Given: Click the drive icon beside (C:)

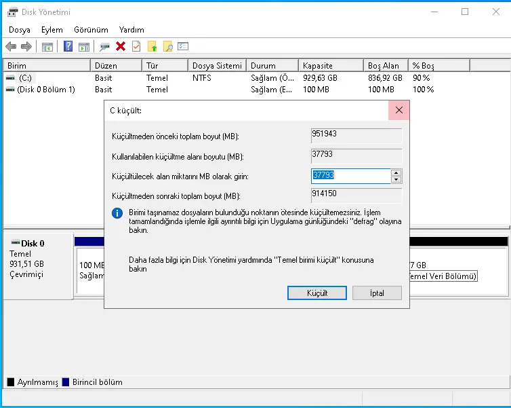Looking at the screenshot, I should pos(10,78).
